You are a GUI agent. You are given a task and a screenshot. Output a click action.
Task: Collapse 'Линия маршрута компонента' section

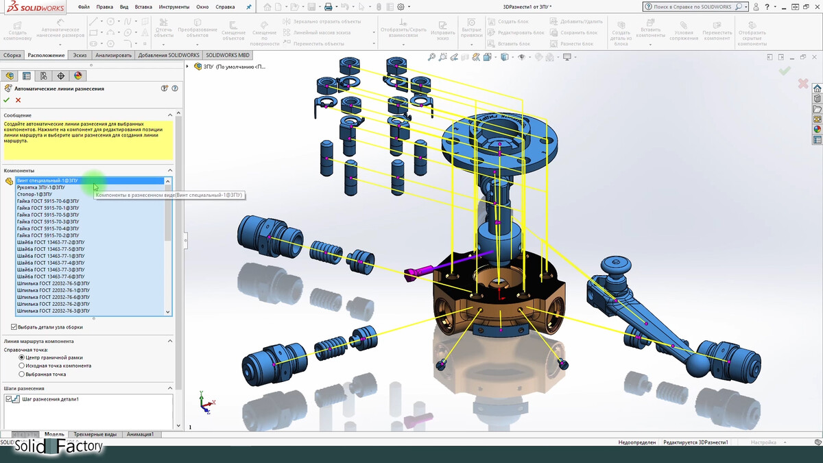(170, 341)
